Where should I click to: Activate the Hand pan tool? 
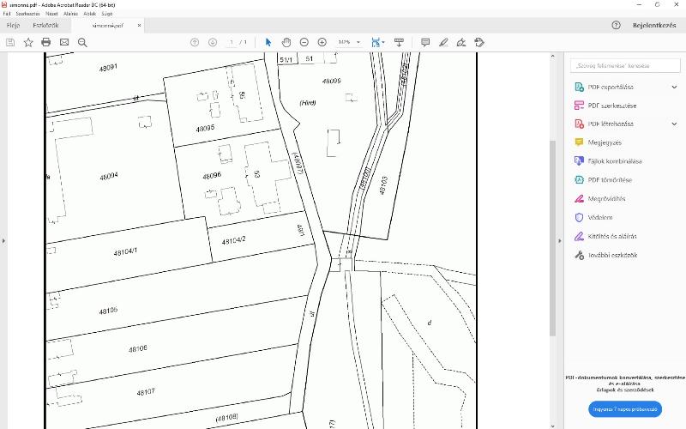tap(286, 42)
